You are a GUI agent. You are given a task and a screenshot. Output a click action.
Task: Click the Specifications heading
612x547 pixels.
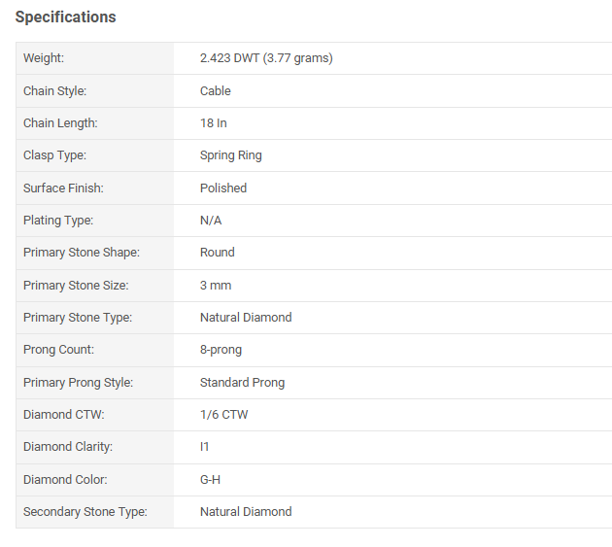coord(66,17)
